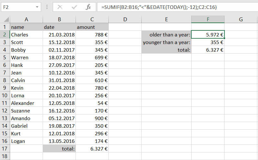Click the Select All corner triangle
This screenshot has width=258, height=160.
click(6, 19)
